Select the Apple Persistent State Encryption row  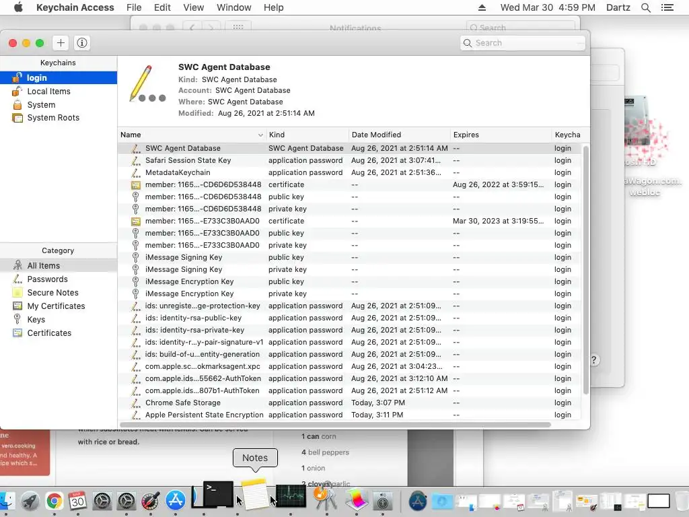pyautogui.click(x=350, y=415)
